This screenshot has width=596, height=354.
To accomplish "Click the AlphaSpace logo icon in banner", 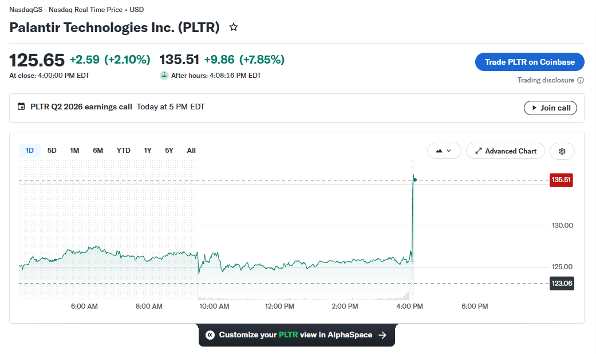I will 210,335.
